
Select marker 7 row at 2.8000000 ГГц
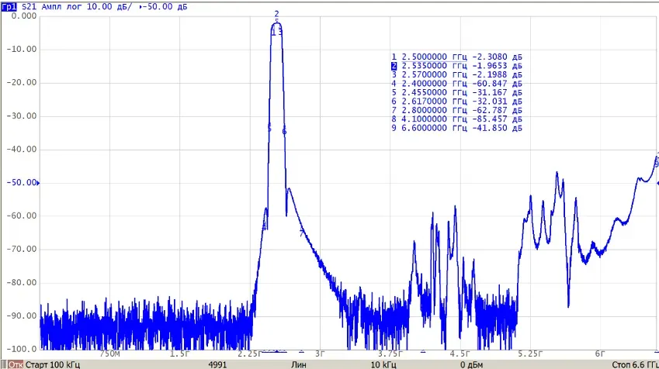(456, 110)
